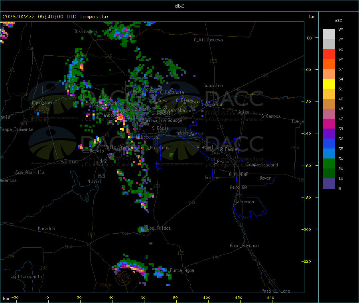Click the -200 tick on vertical axis
359x303 pixels.
307,229
